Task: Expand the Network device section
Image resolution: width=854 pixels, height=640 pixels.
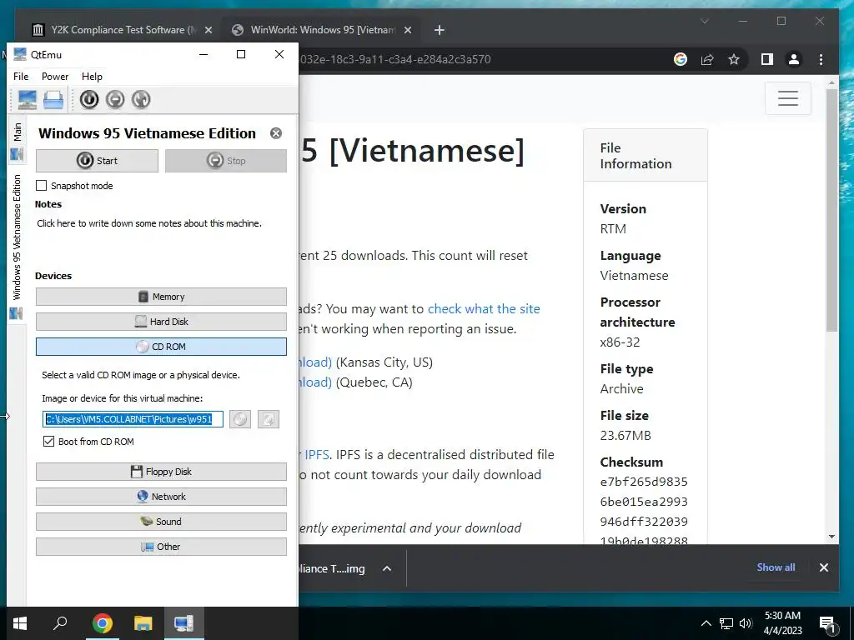Action: coord(161,497)
